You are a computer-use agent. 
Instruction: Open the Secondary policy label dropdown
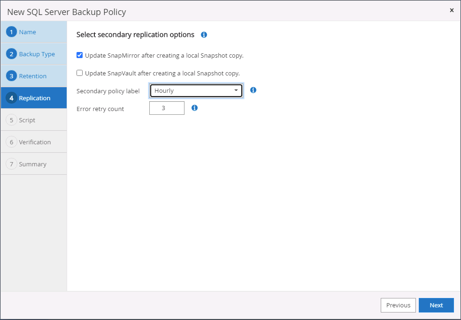pos(196,90)
